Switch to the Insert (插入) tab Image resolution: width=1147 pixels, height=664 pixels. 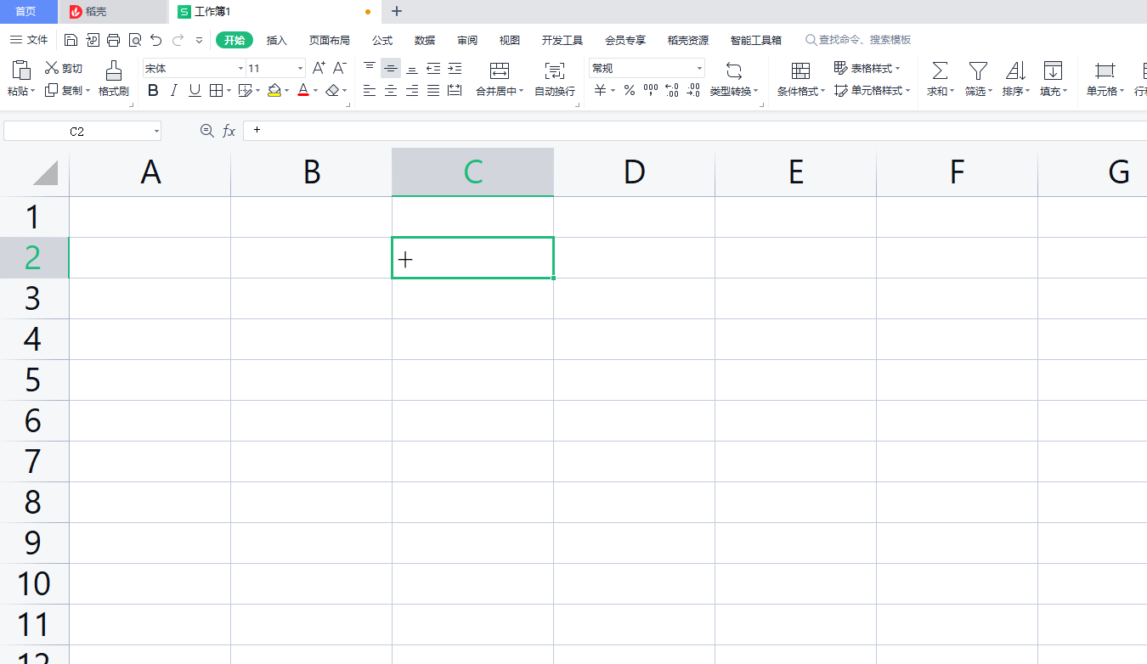pos(277,40)
